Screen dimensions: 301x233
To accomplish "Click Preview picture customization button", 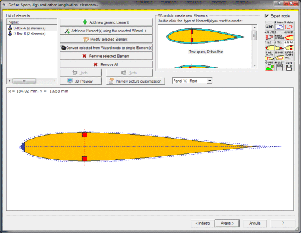I will (x=136, y=81).
